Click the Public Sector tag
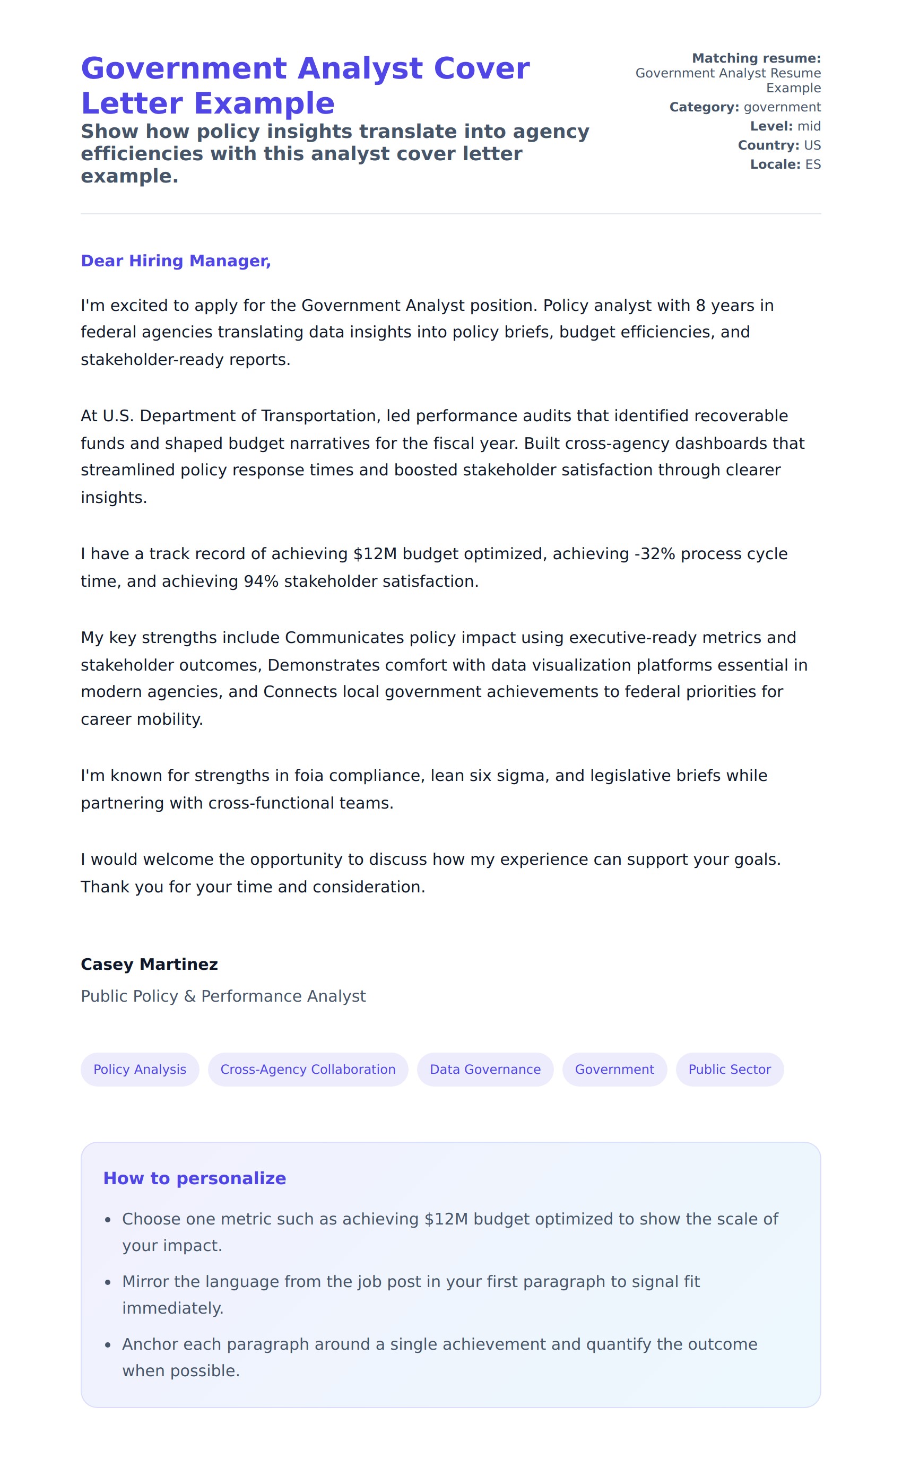 point(729,1069)
